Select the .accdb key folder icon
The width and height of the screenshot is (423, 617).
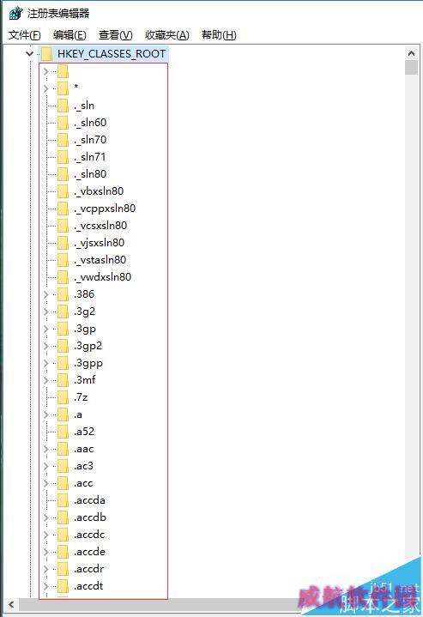pyautogui.click(x=63, y=517)
